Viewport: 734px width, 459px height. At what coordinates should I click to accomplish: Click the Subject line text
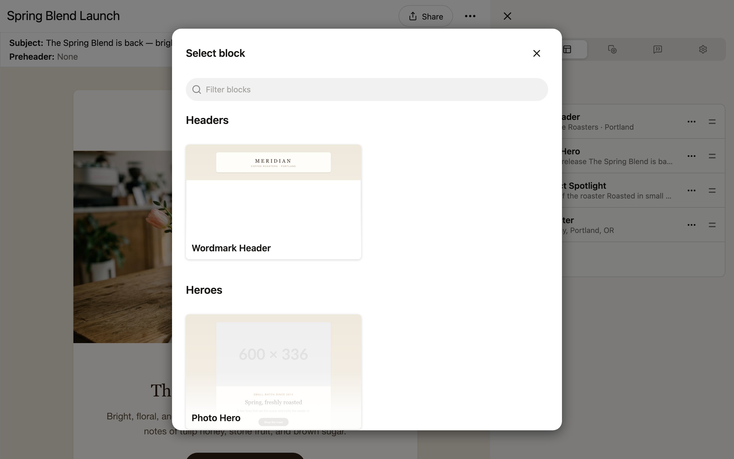[x=91, y=43]
